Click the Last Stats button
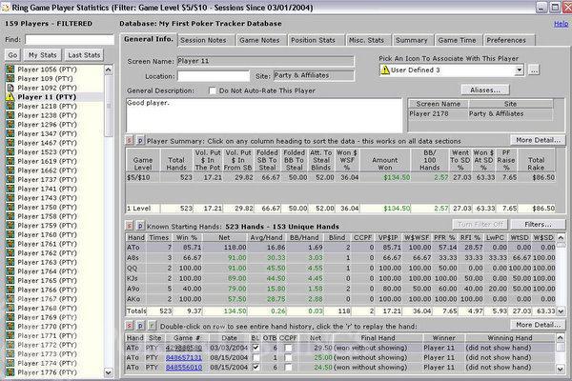Screen dimensions: 572x381 point(84,55)
